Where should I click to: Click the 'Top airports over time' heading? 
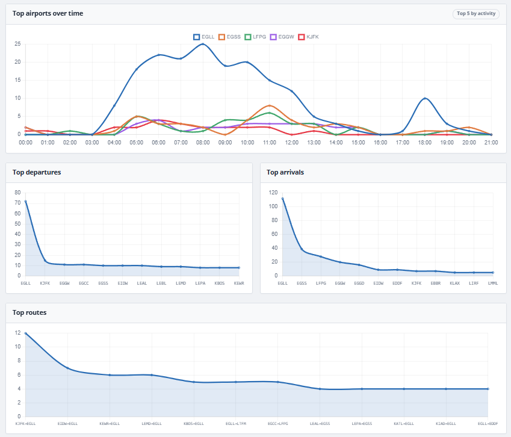tap(48, 13)
